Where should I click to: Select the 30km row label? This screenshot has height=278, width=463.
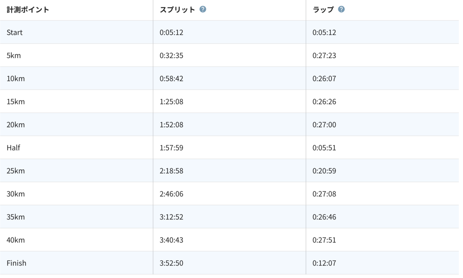(15, 194)
